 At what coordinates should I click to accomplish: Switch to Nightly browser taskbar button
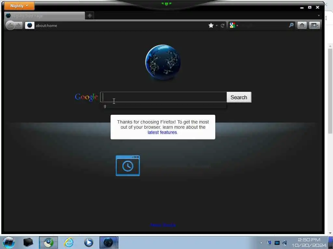[109, 243]
